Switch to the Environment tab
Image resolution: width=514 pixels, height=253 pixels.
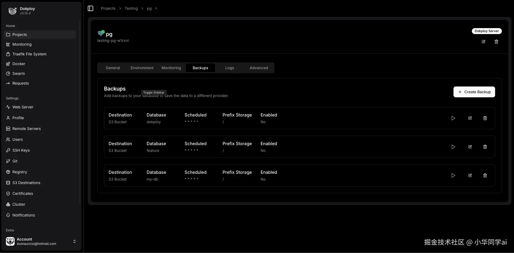(x=142, y=68)
